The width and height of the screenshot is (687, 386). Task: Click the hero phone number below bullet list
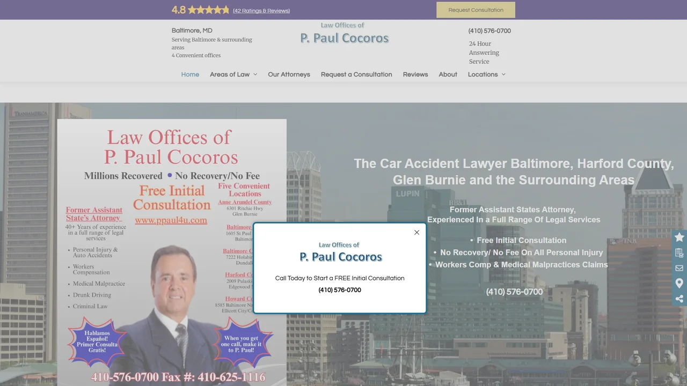pos(514,292)
